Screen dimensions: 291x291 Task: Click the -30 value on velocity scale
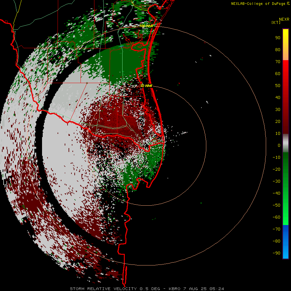(276, 181)
